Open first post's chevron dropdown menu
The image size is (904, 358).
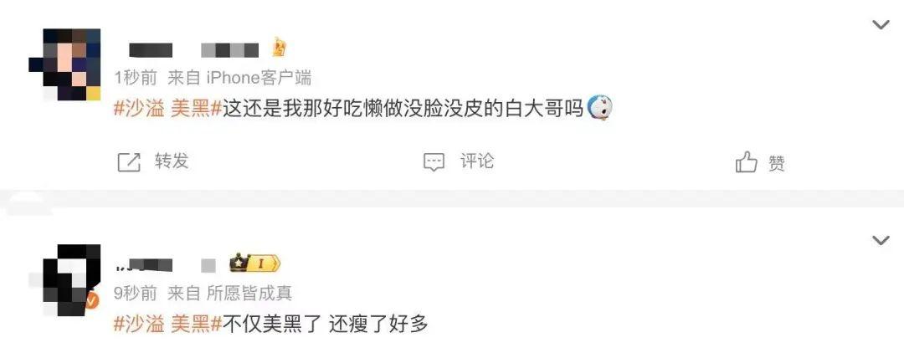(881, 25)
